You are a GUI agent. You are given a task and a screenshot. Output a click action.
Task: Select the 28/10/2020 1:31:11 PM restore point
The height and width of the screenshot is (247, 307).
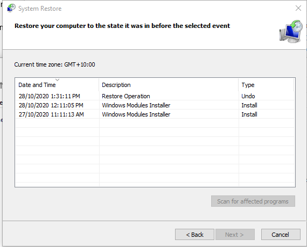155,96
